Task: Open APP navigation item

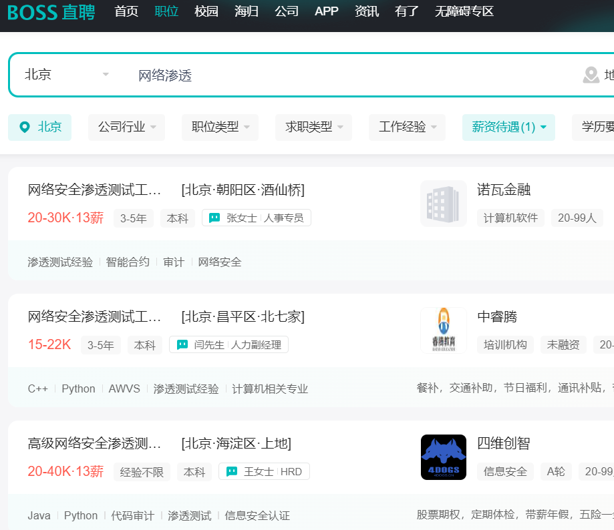Action: pyautogui.click(x=326, y=11)
